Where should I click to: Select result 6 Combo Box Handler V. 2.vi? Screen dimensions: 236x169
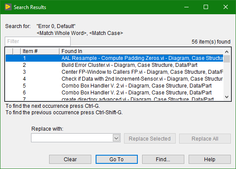point(115,93)
